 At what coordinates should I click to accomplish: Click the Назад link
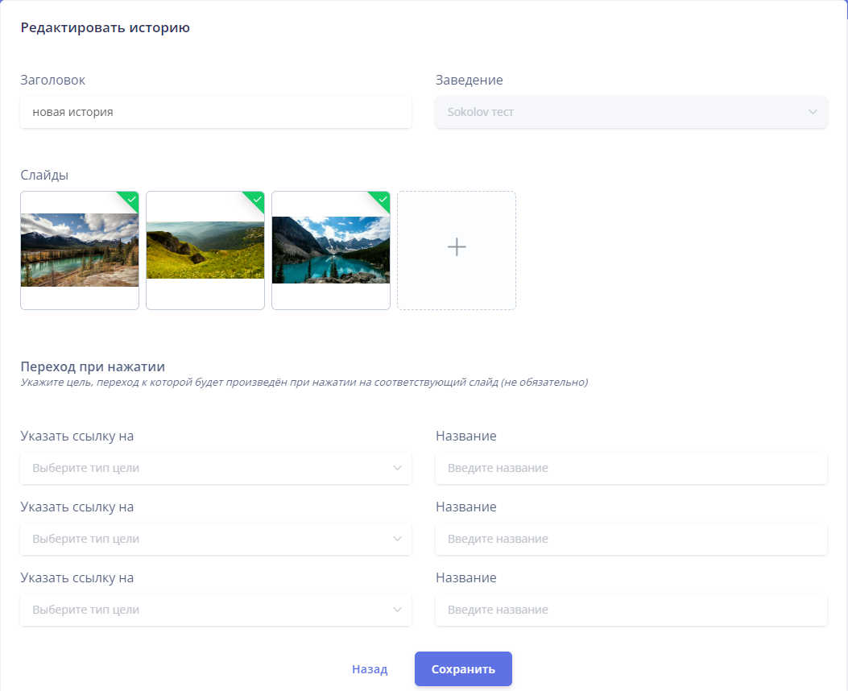[370, 669]
